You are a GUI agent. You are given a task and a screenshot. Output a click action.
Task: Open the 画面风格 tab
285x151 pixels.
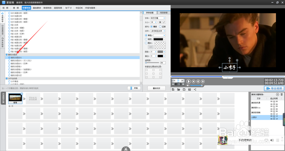pyautogui.click(x=58, y=8)
